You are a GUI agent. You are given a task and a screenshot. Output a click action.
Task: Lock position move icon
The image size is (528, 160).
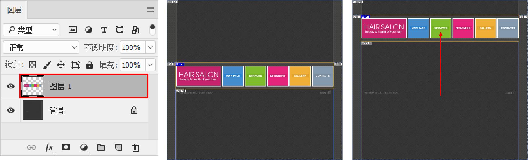pos(61,65)
